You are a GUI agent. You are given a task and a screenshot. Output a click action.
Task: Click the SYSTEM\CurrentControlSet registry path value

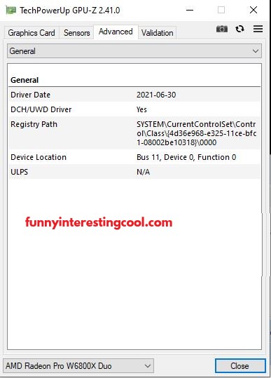(196, 133)
